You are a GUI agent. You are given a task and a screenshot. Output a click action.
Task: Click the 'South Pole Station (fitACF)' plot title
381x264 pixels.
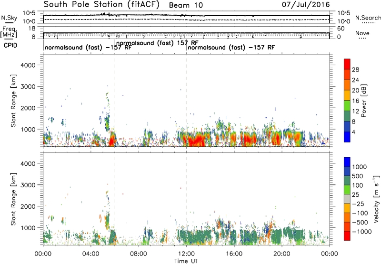(101, 5)
